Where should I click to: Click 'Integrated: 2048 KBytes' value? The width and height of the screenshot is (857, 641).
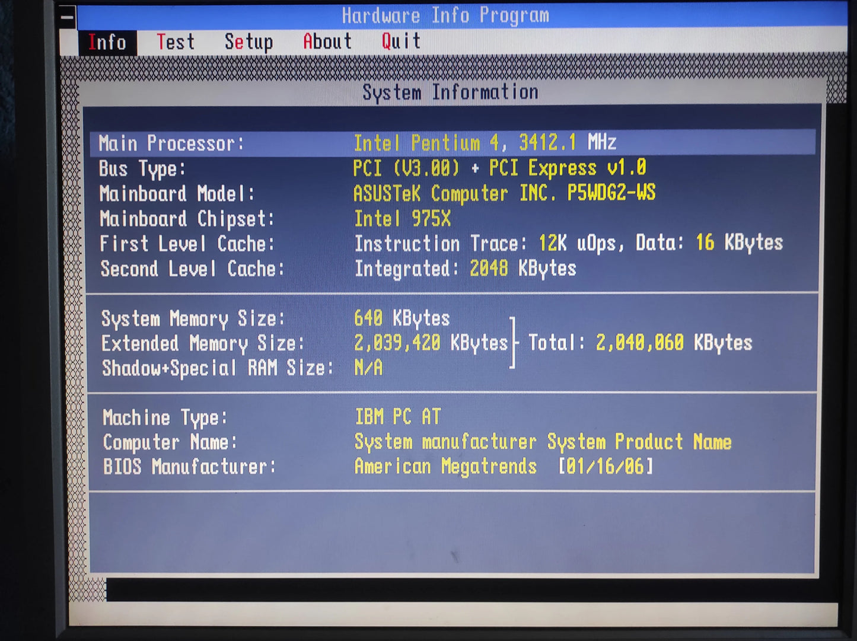click(x=466, y=269)
